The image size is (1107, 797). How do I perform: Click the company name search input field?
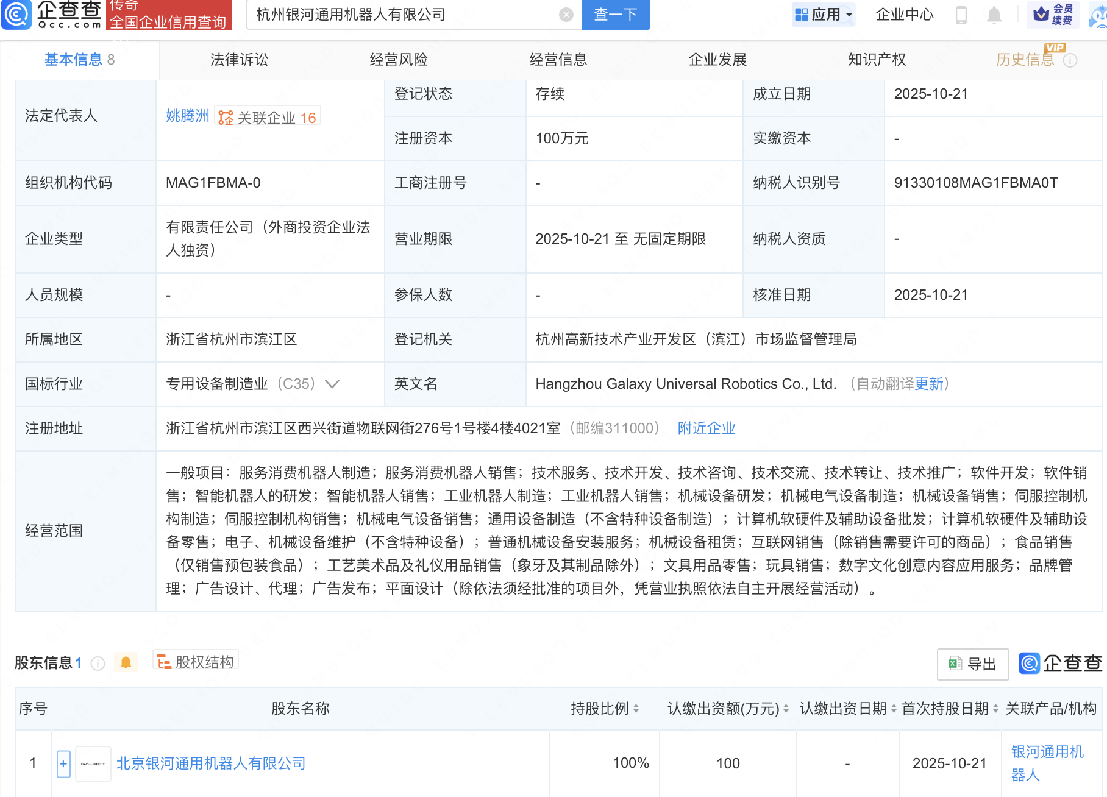[402, 15]
